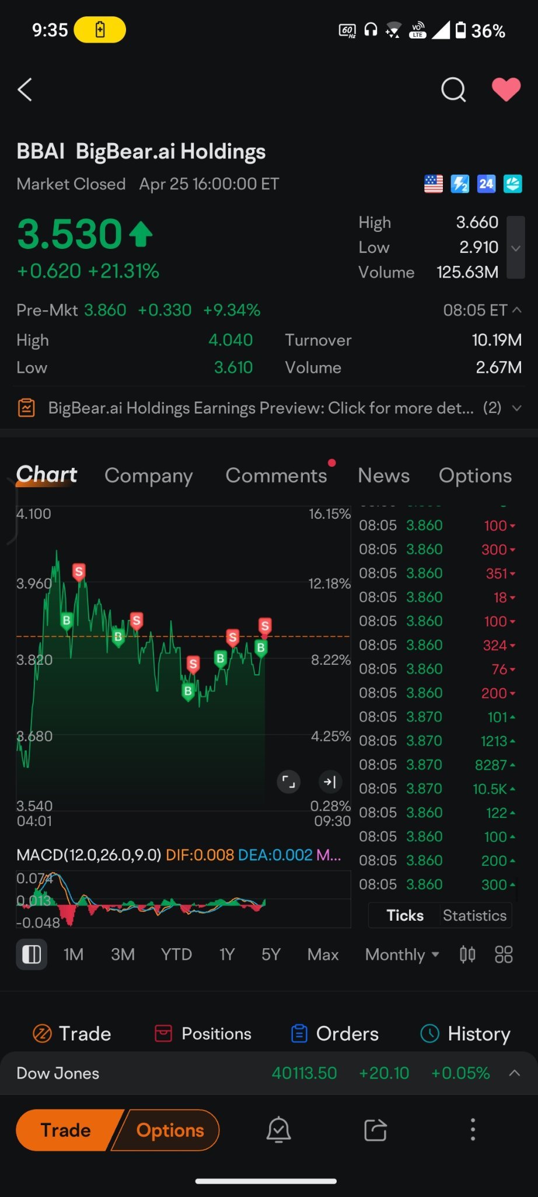Tap the headphones status bar icon
The height and width of the screenshot is (1197, 538).
(371, 29)
